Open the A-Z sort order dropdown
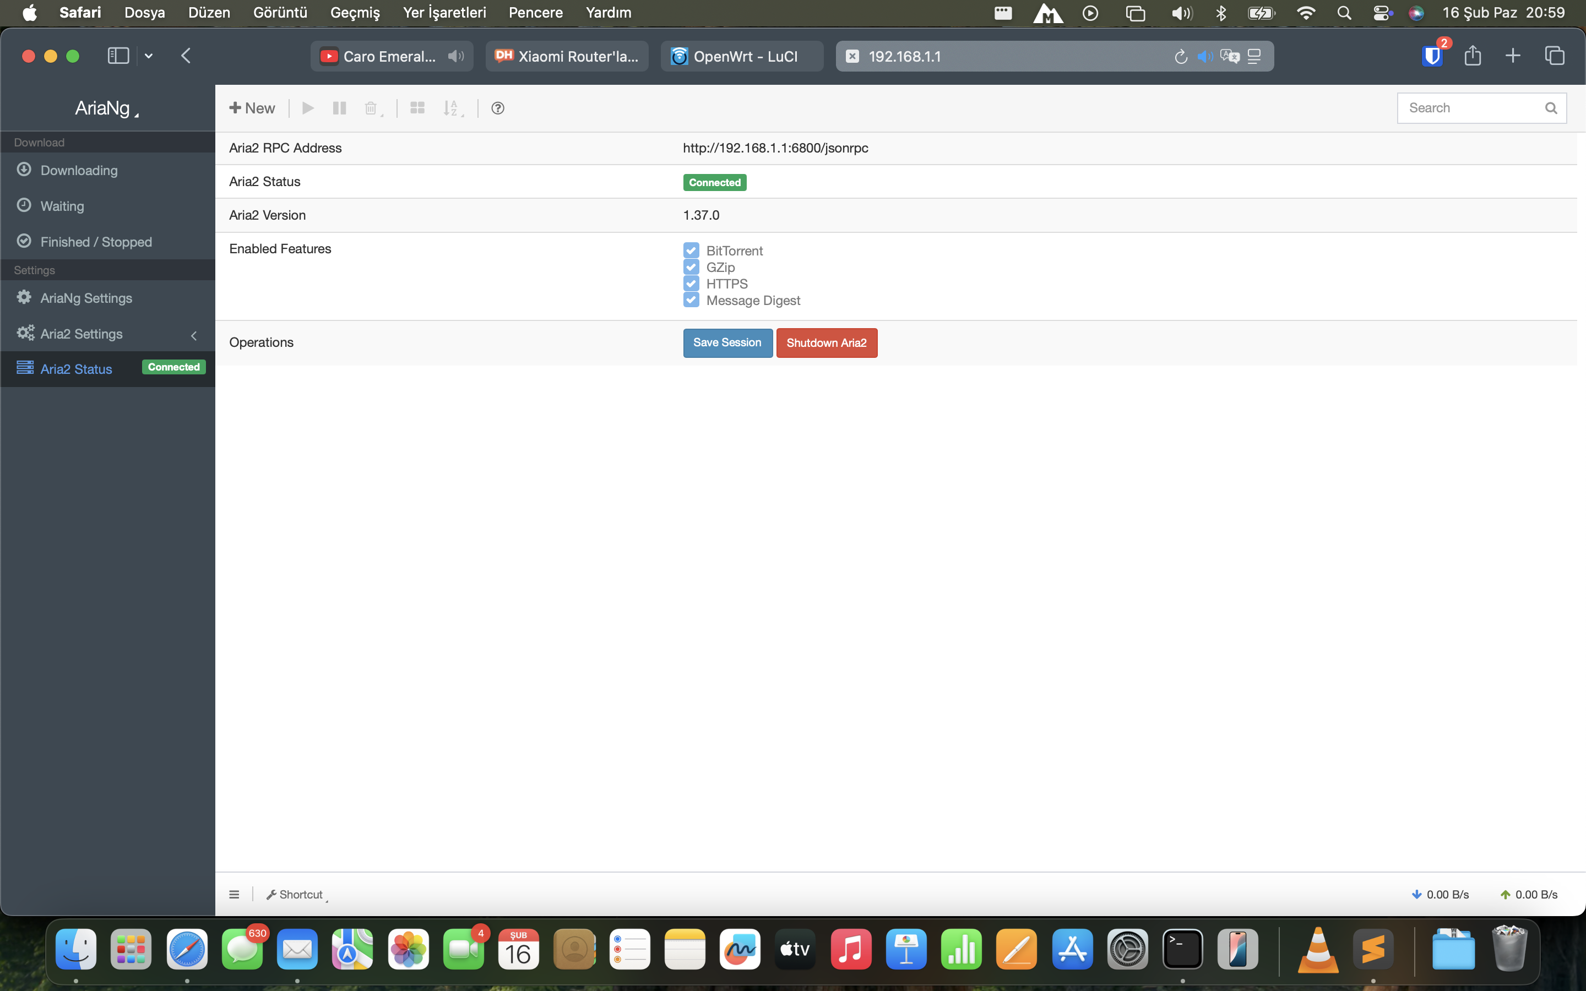 click(453, 108)
